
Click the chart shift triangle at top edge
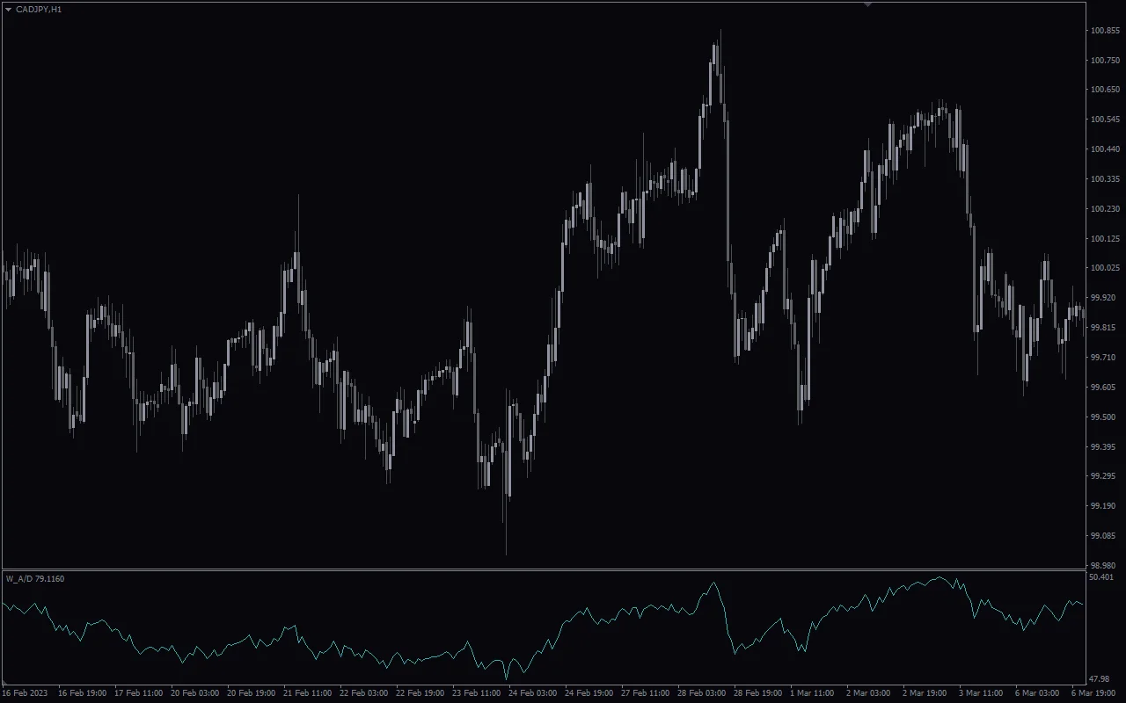[867, 4]
